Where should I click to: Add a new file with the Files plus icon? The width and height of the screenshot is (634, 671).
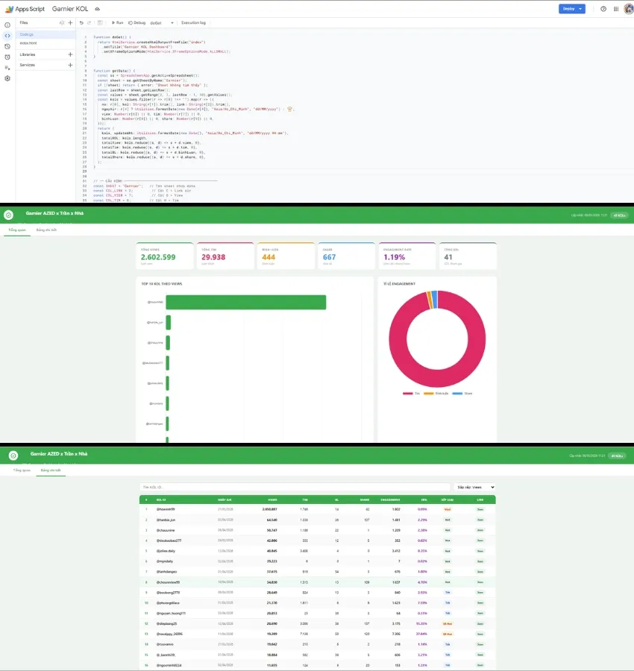coord(70,22)
